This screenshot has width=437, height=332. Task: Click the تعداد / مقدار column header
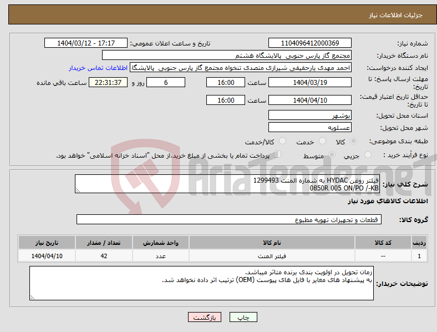click(x=104, y=243)
